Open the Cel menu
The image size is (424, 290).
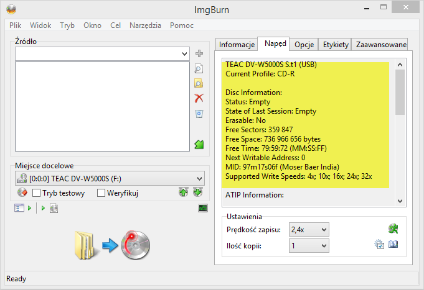(115, 25)
